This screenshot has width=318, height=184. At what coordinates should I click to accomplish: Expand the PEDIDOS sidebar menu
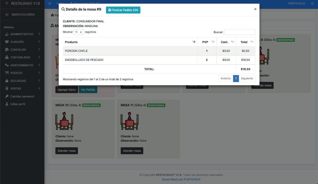pos(22,73)
